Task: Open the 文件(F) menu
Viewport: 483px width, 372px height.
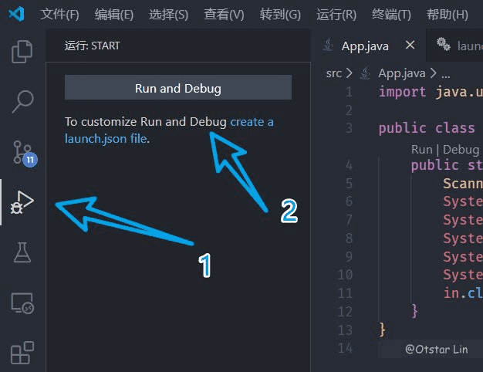Action: (59, 15)
